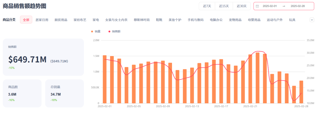
Task: Click the 2025-02-21 x-axis label
Action: [x=250, y=106]
